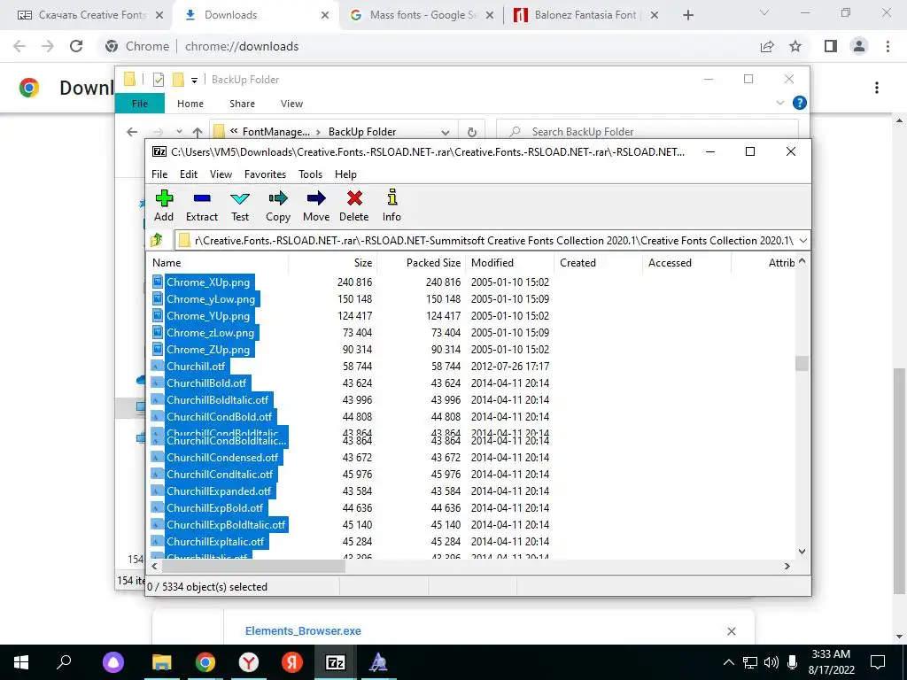Open Windows Start menu
Screen dimensions: 907x680
tap(21, 662)
